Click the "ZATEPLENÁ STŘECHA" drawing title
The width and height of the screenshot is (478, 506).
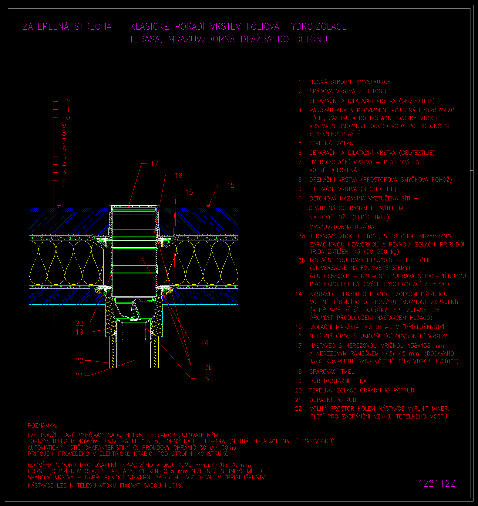[x=67, y=27]
